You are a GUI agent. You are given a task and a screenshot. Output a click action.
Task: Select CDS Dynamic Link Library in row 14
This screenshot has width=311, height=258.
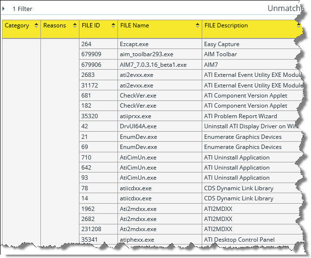click(239, 198)
